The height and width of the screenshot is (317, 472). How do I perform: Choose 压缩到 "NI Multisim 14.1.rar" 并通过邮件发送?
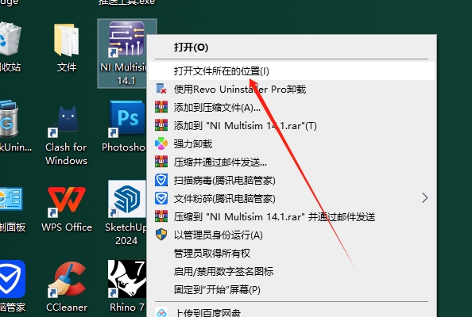tap(292, 216)
